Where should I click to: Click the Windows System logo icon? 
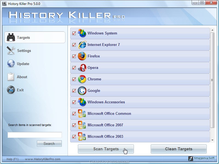click(x=82, y=33)
